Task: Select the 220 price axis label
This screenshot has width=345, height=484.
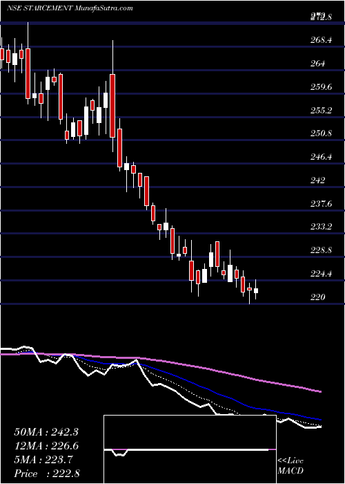Action: coord(318,297)
